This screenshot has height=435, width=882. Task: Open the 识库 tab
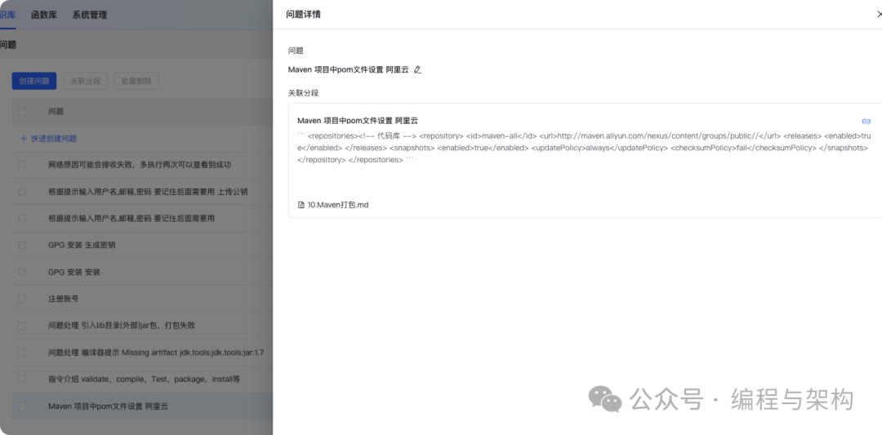(8, 16)
